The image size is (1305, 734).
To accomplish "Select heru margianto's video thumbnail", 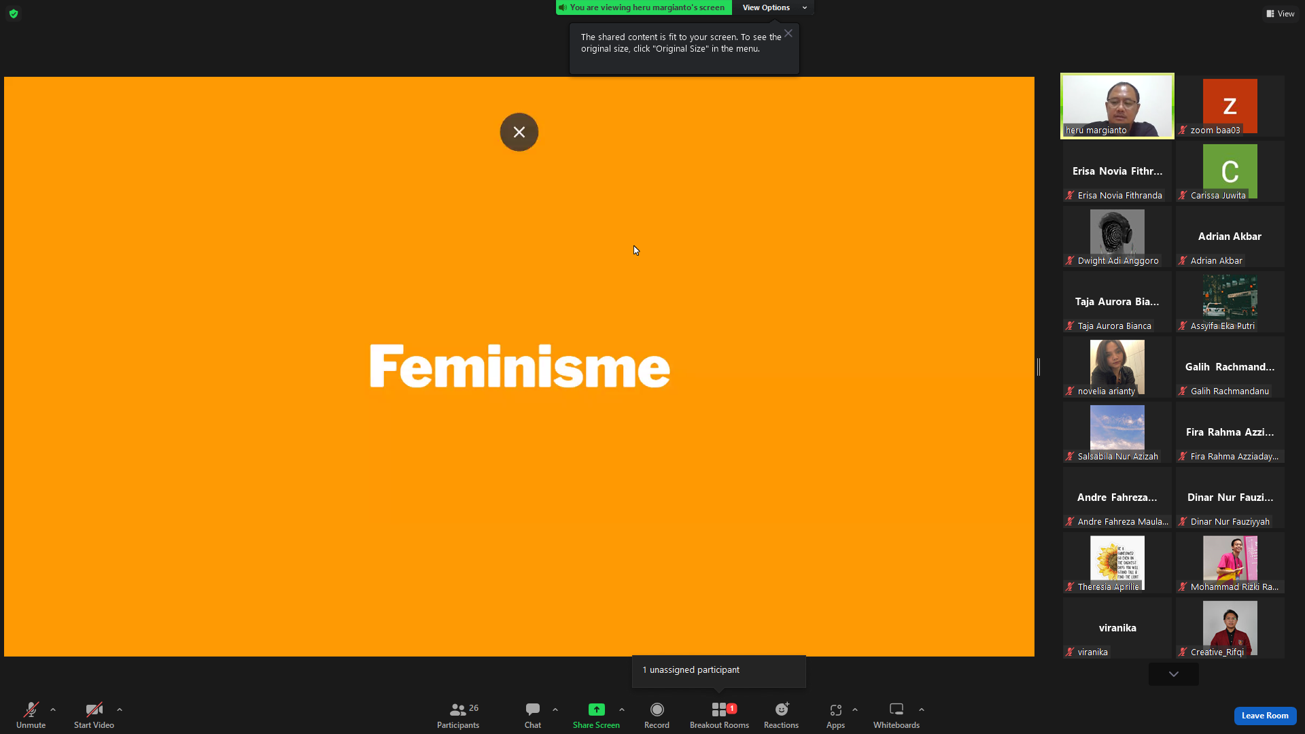I will point(1117,106).
